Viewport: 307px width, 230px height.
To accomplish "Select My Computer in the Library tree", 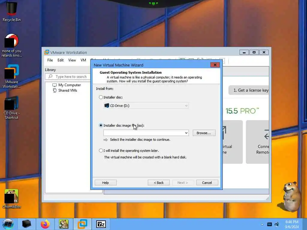I will click(x=67, y=85).
